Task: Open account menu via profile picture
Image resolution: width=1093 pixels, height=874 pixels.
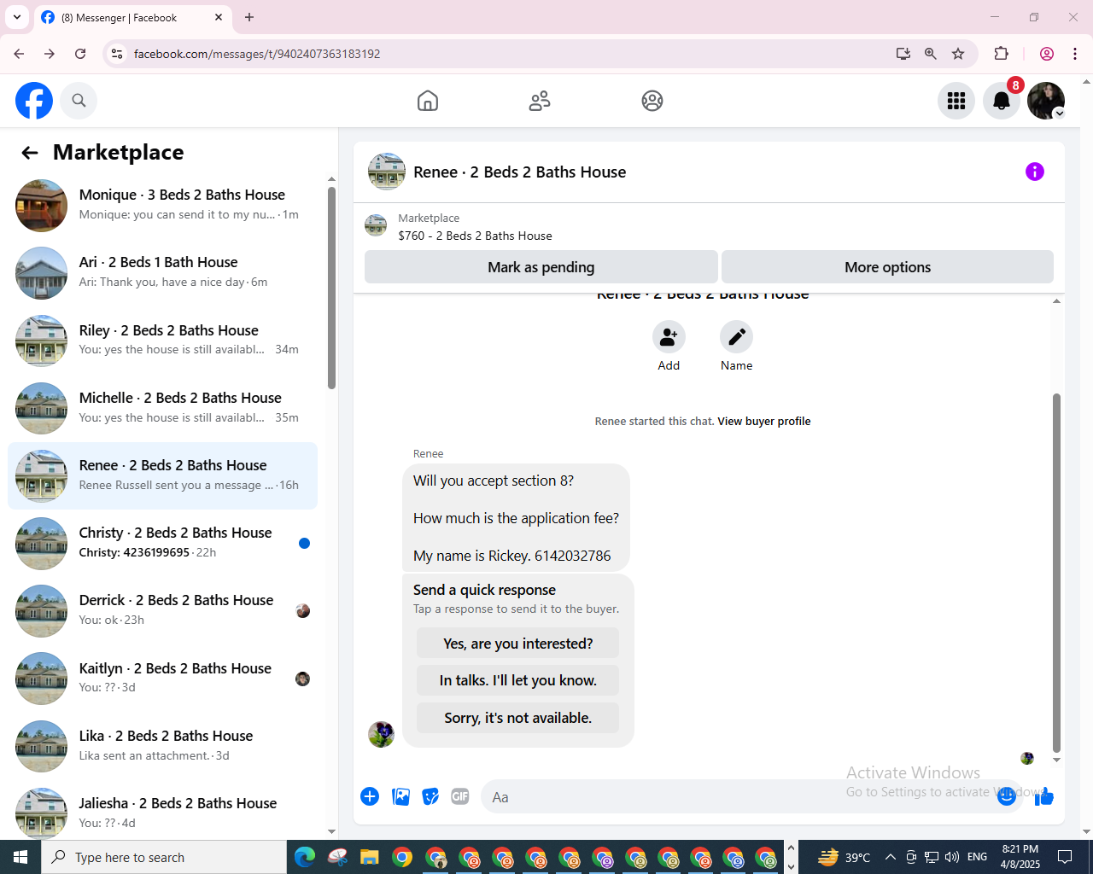Action: point(1046,101)
